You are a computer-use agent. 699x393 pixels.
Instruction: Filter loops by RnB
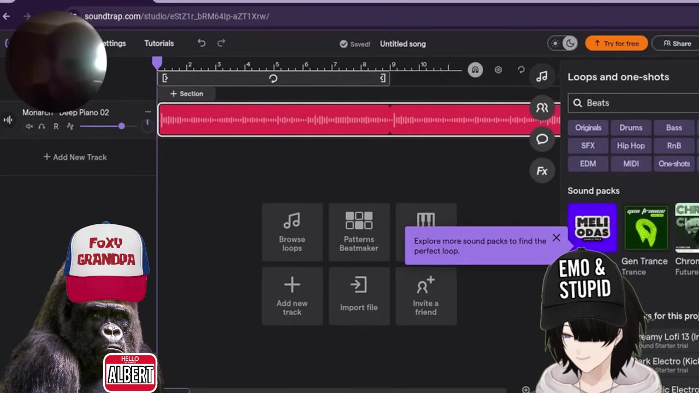coord(674,146)
